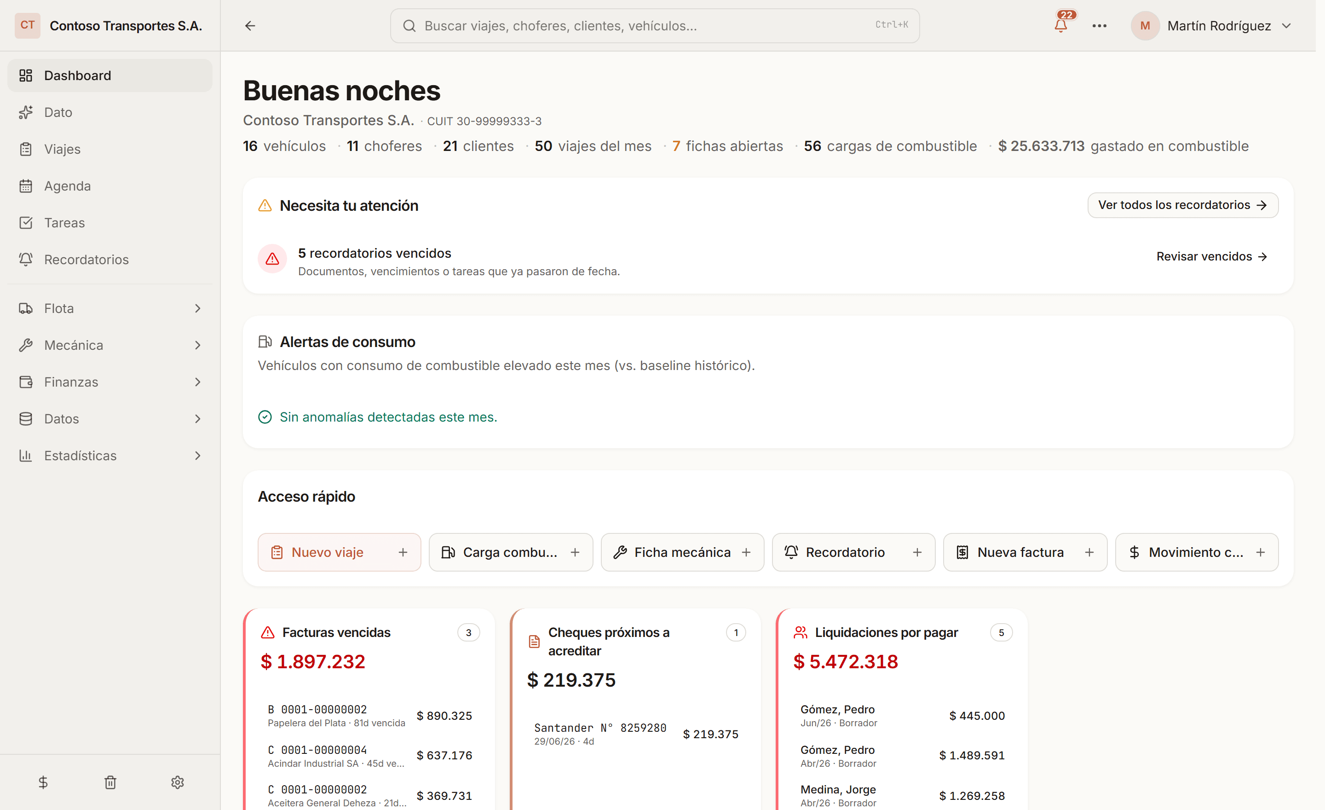The width and height of the screenshot is (1325, 810).
Task: Open Tareas in the sidebar
Action: click(x=109, y=223)
